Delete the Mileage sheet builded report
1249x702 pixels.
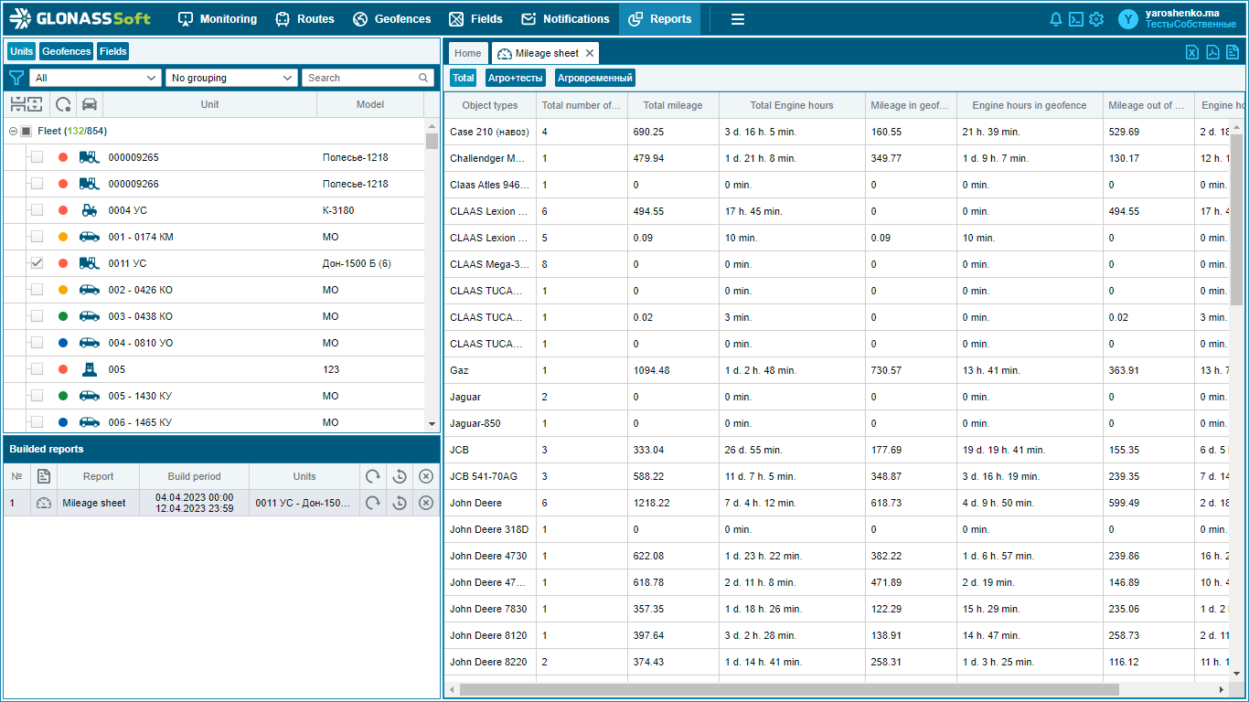[x=425, y=503]
